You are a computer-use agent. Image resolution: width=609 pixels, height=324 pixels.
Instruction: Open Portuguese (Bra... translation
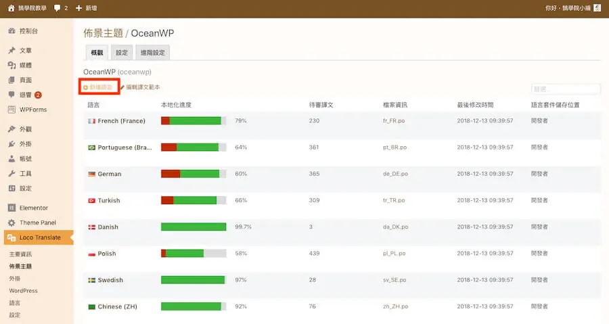point(125,147)
